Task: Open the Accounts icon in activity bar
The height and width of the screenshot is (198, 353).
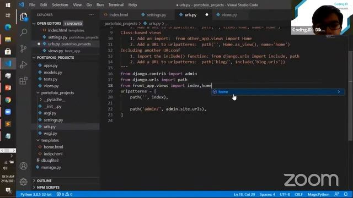Action: click(x=23, y=166)
